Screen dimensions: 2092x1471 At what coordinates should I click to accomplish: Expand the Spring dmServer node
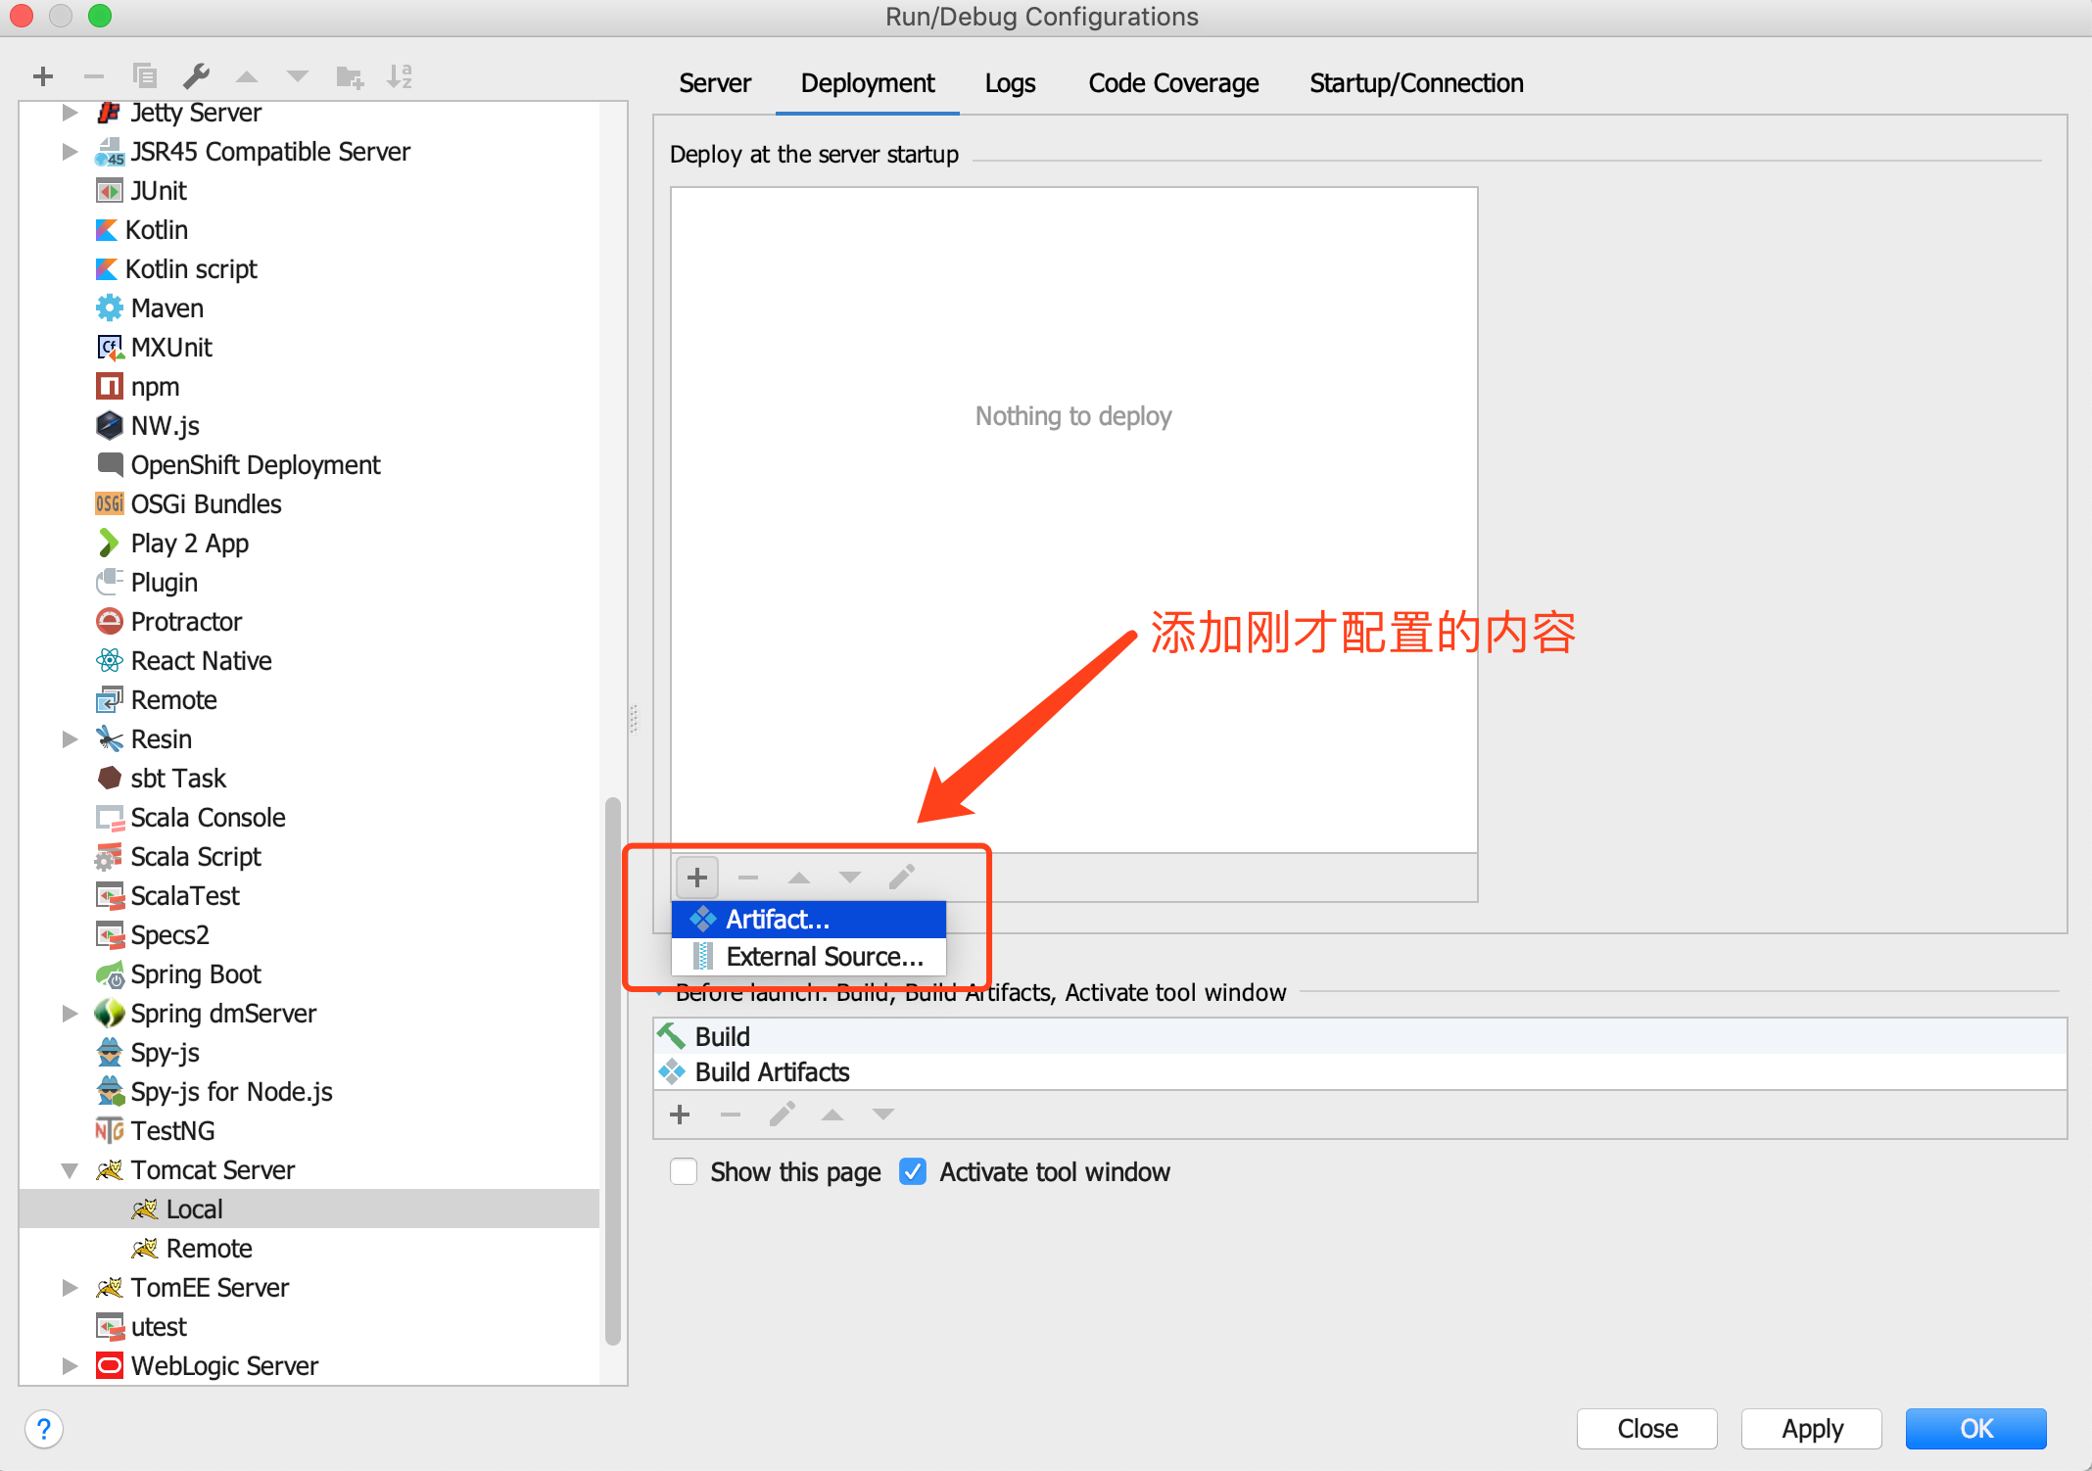coord(70,1014)
